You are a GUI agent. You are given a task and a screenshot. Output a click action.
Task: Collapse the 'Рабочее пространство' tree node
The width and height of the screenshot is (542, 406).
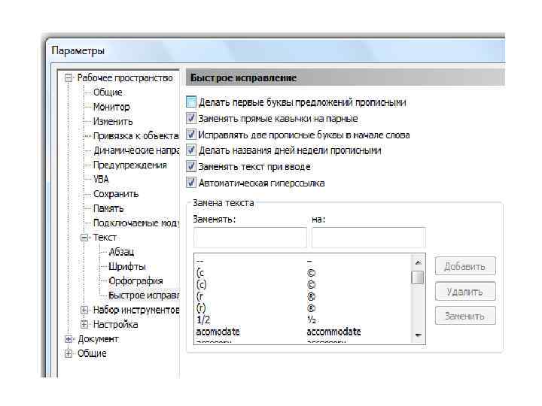(69, 78)
